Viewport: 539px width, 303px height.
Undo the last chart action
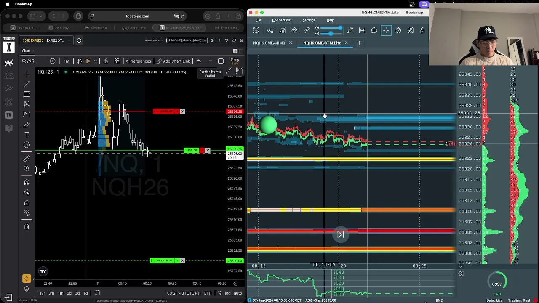[199, 61]
